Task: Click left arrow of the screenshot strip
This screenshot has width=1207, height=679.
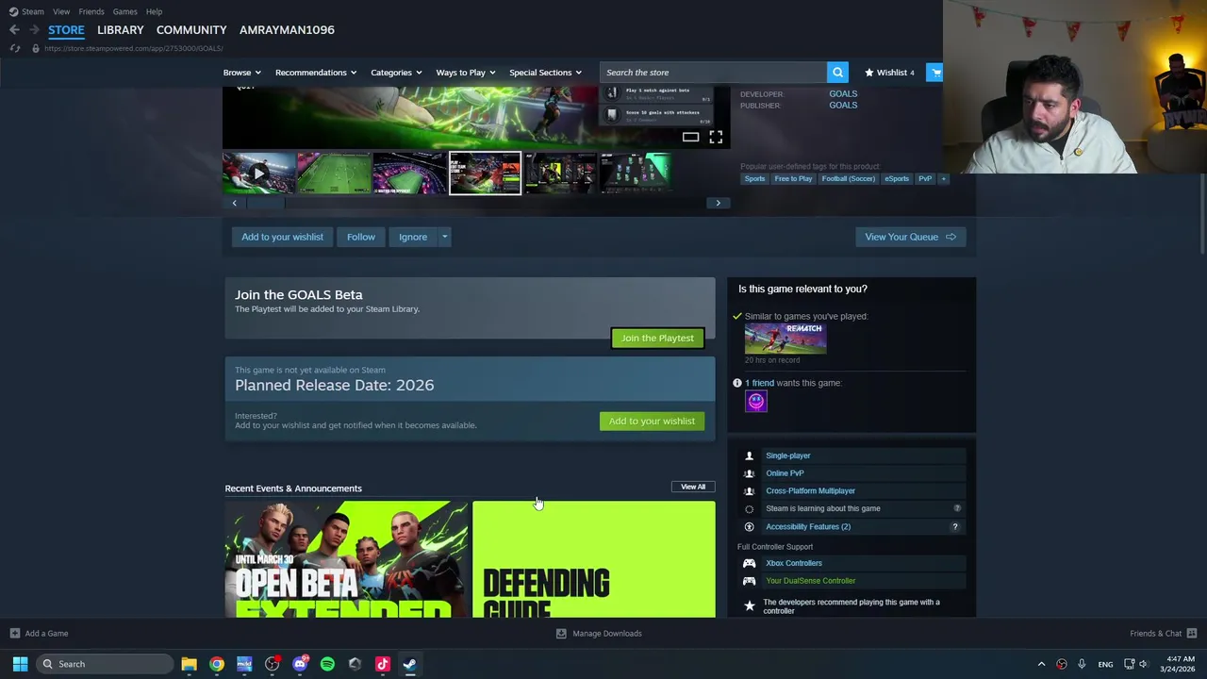Action: click(235, 203)
